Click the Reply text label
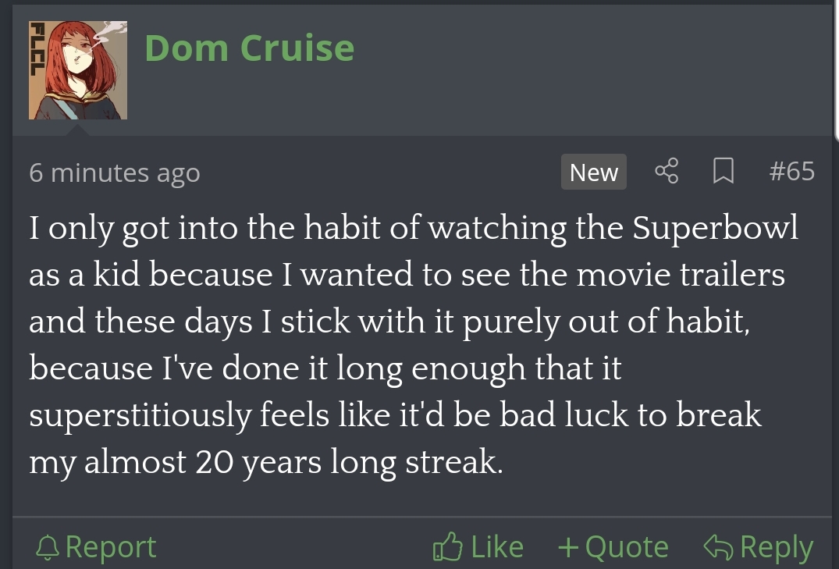The height and width of the screenshot is (569, 839). pos(776,547)
